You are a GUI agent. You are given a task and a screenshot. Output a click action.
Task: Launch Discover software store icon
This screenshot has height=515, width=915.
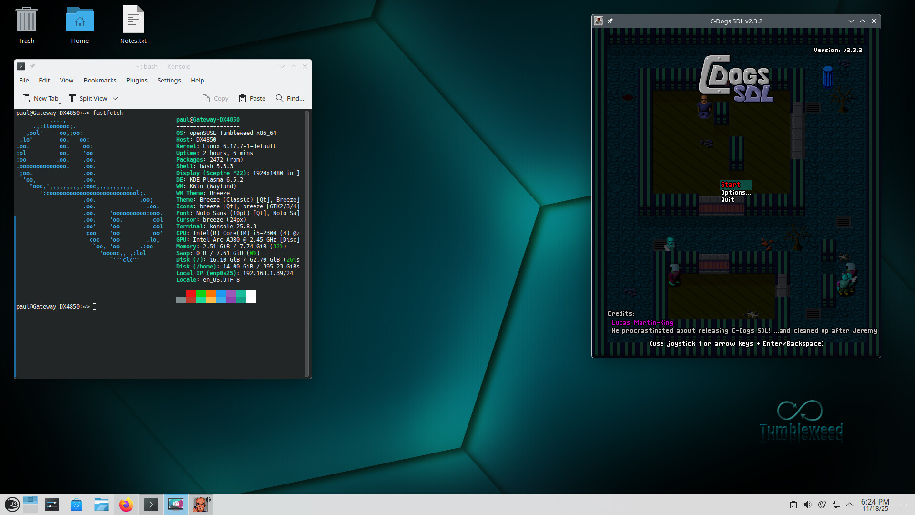click(77, 505)
